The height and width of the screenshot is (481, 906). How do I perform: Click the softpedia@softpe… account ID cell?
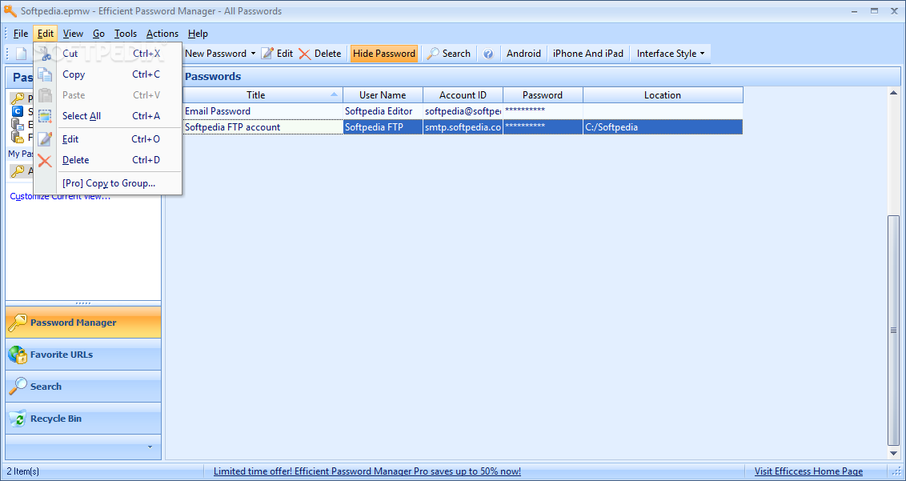point(463,111)
